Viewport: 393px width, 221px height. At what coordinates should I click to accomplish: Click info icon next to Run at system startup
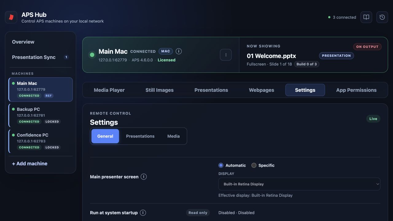click(x=143, y=213)
